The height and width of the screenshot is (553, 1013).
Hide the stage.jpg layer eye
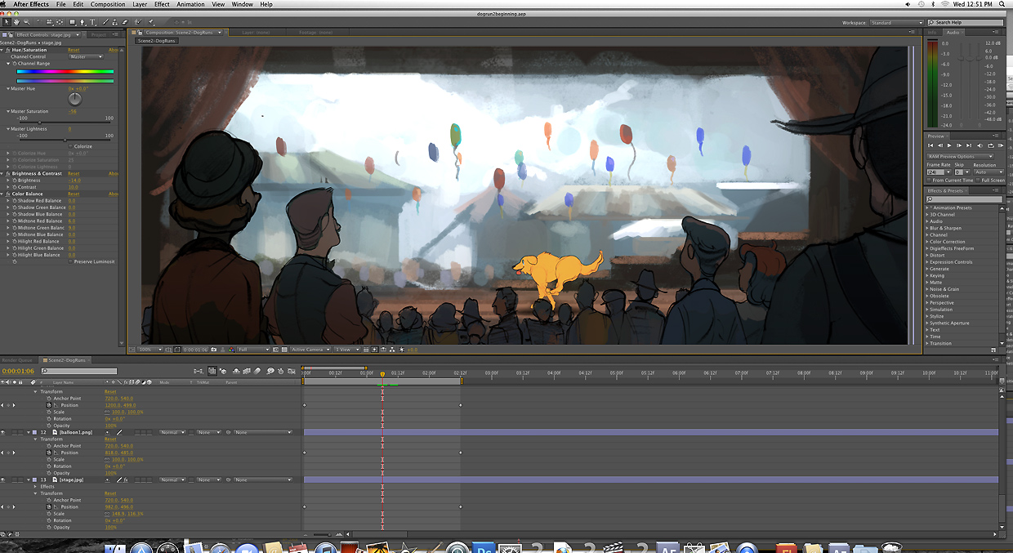(x=2, y=479)
